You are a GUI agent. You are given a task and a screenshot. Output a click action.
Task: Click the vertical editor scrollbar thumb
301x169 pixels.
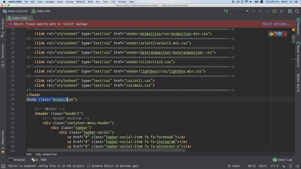[x=293, y=39]
